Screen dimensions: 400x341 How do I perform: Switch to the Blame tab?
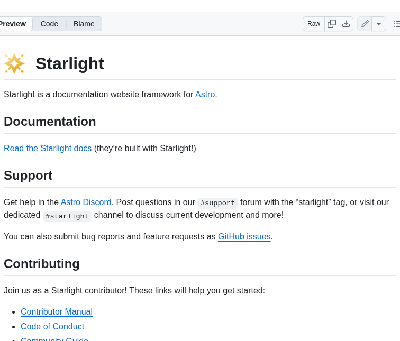click(84, 24)
